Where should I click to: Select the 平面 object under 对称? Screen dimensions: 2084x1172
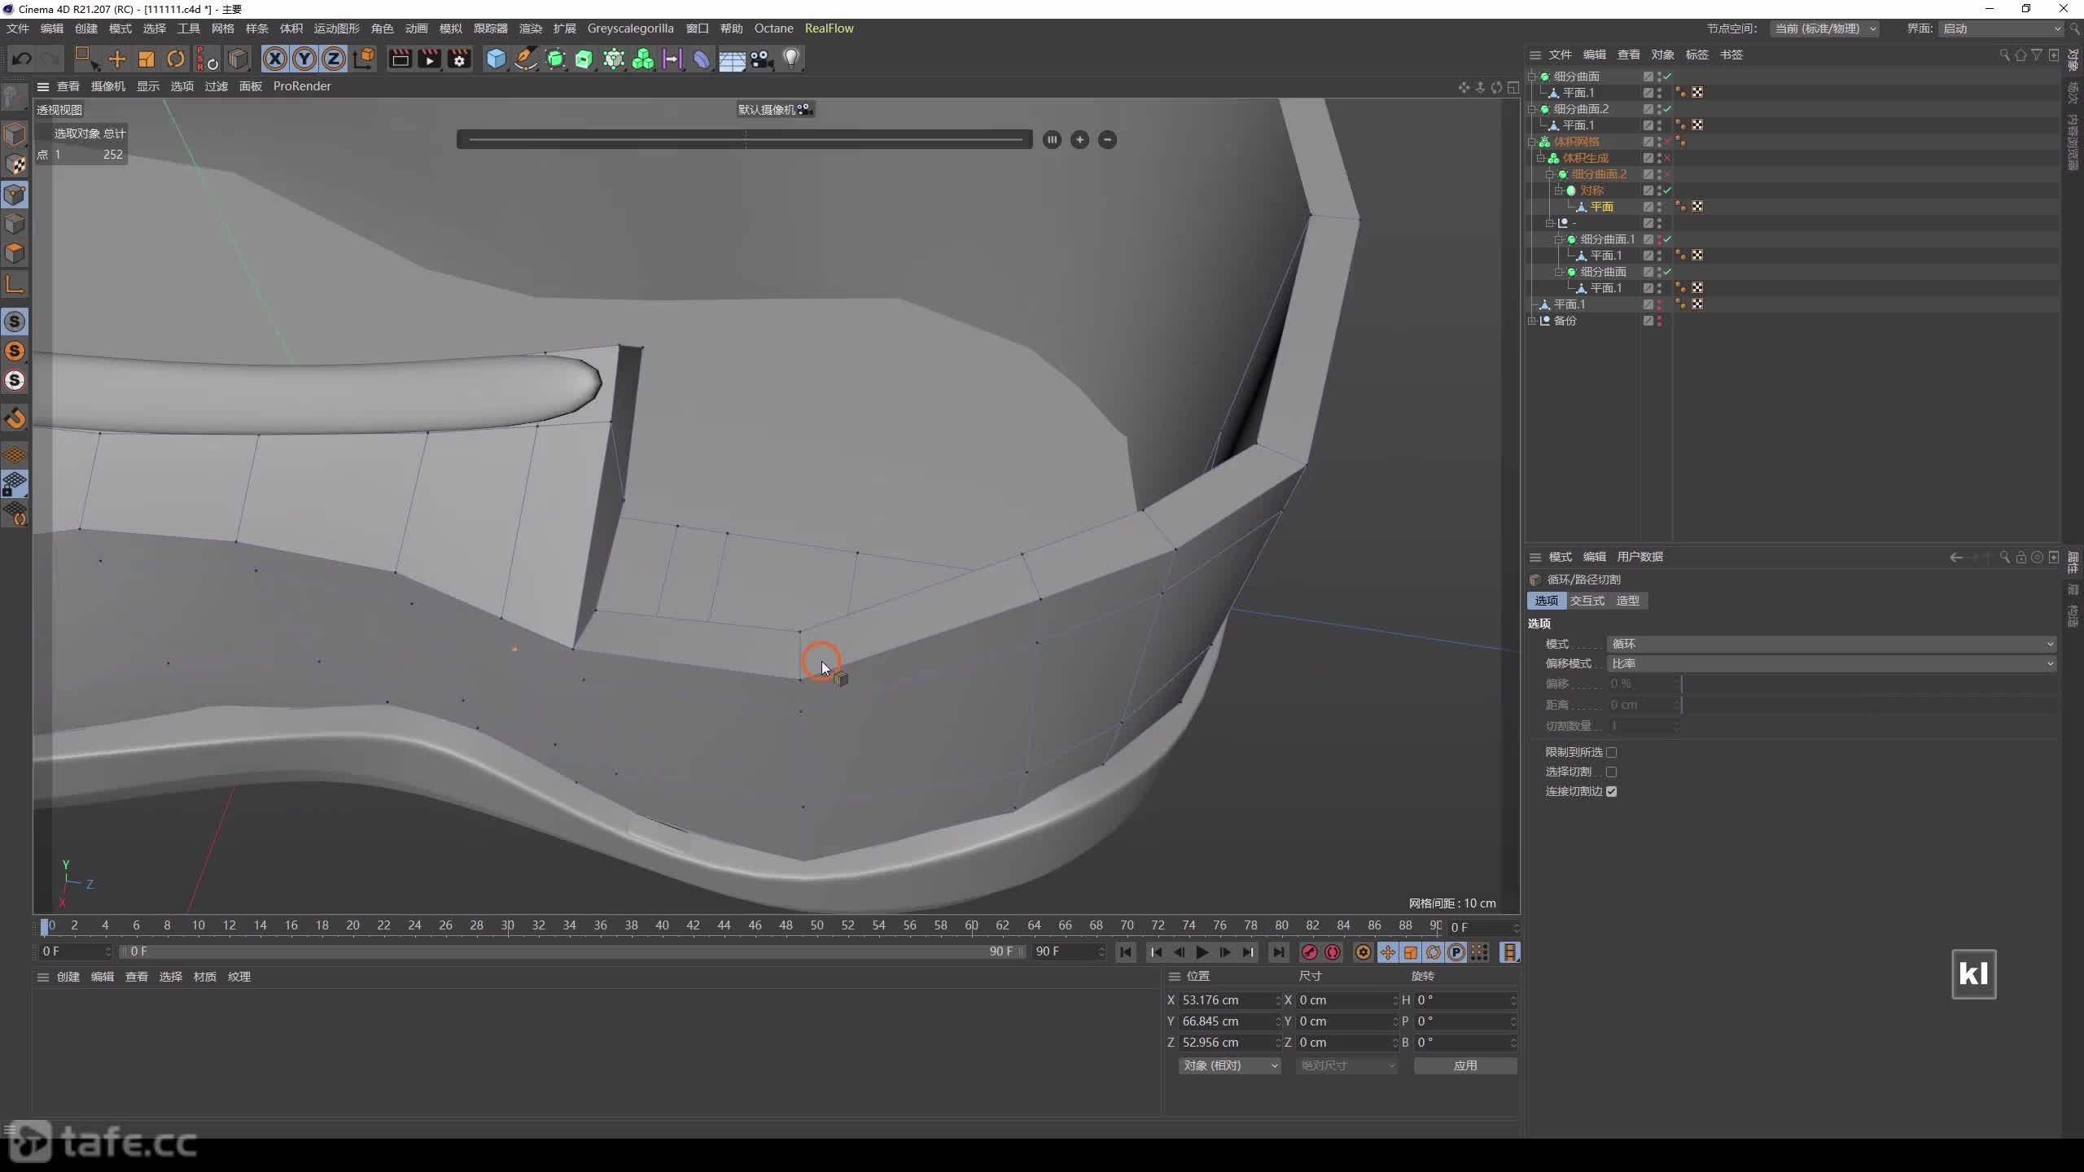click(x=1601, y=207)
